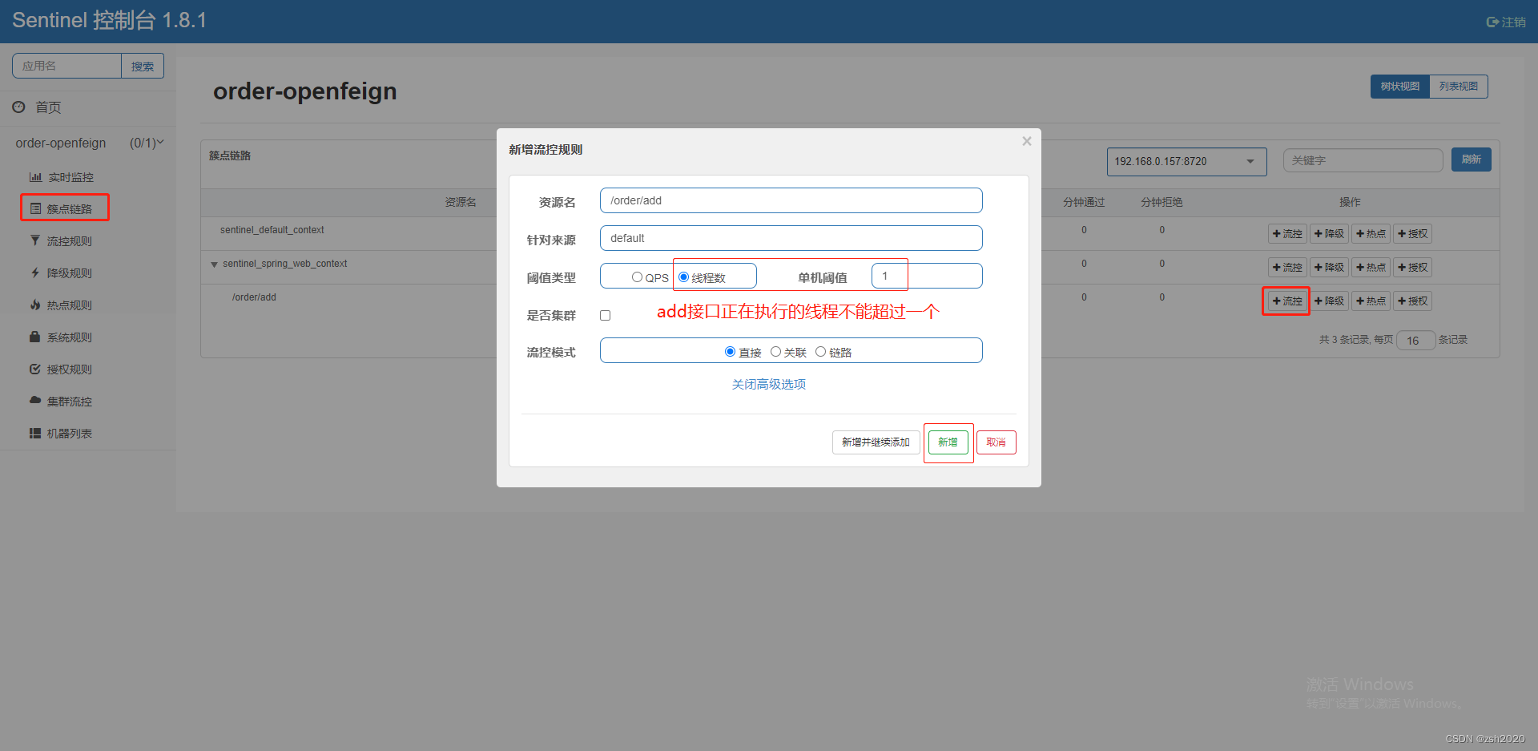Click the 关键字 filter input
Image resolution: width=1538 pixels, height=751 pixels.
(x=1363, y=160)
